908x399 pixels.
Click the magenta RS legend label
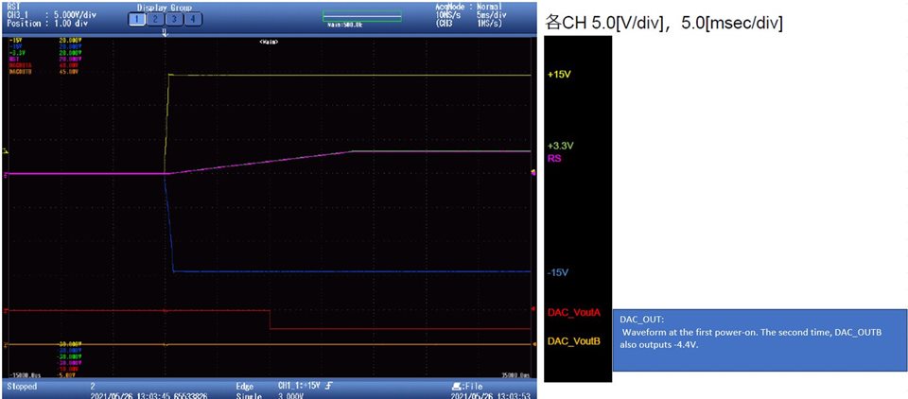point(554,158)
